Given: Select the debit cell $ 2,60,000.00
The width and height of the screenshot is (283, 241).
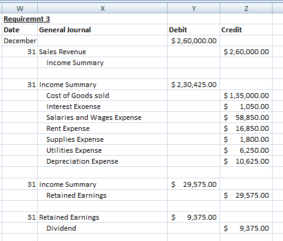Looking at the screenshot, I should coord(194,41).
